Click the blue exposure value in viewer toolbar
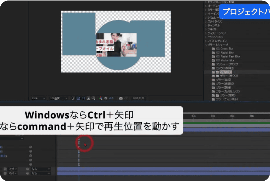 pyautogui.click(x=111, y=98)
